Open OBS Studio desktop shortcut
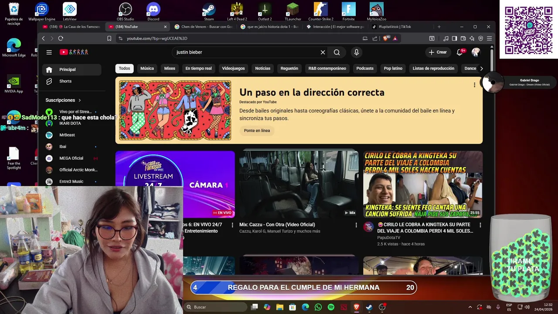This screenshot has height=314, width=558. 126,11
